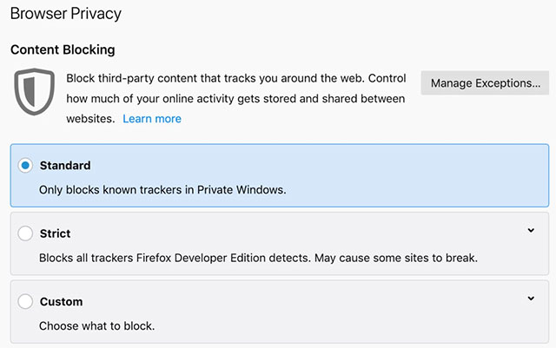Click the Content Blocking section heading

[x=63, y=50]
